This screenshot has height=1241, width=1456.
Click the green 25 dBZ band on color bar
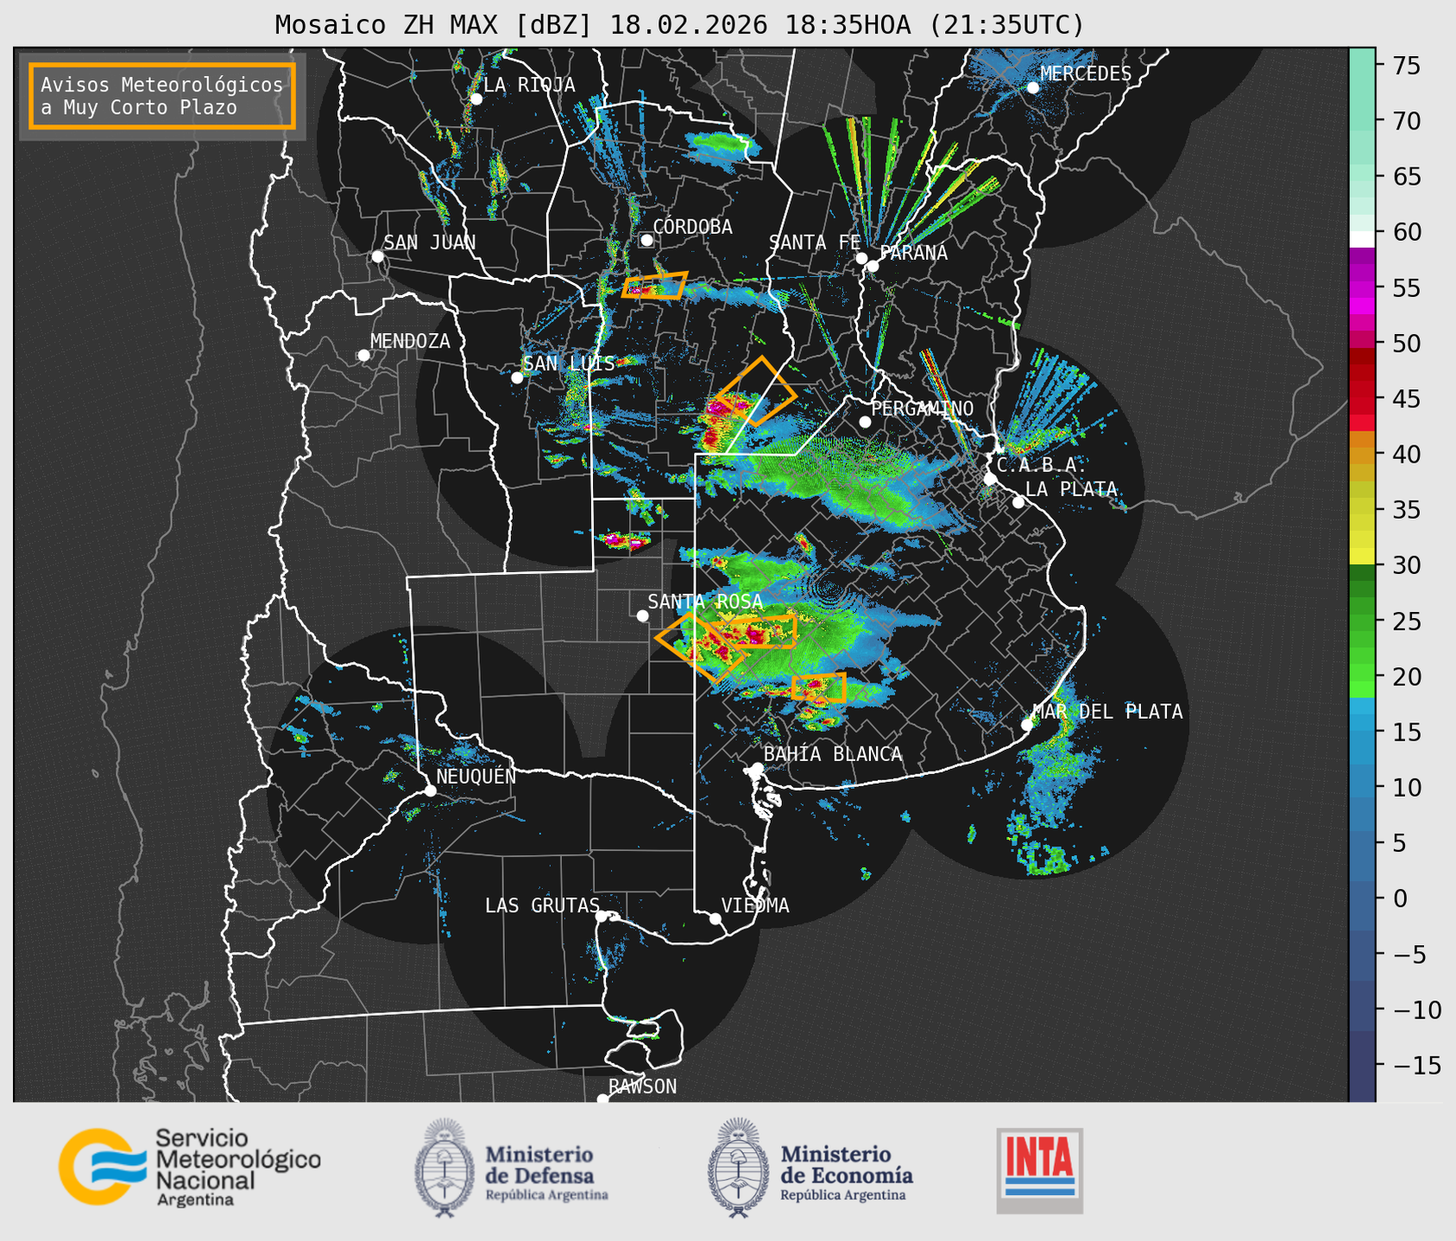(x=1362, y=621)
